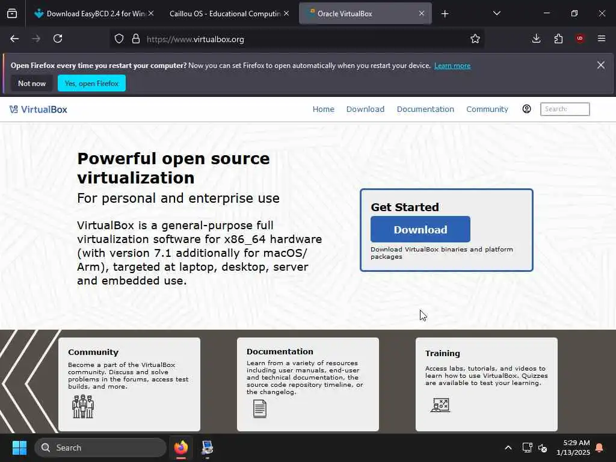
Task: Open network status tray icon
Action: [x=527, y=448]
